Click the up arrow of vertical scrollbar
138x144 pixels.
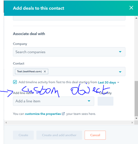point(136,18)
